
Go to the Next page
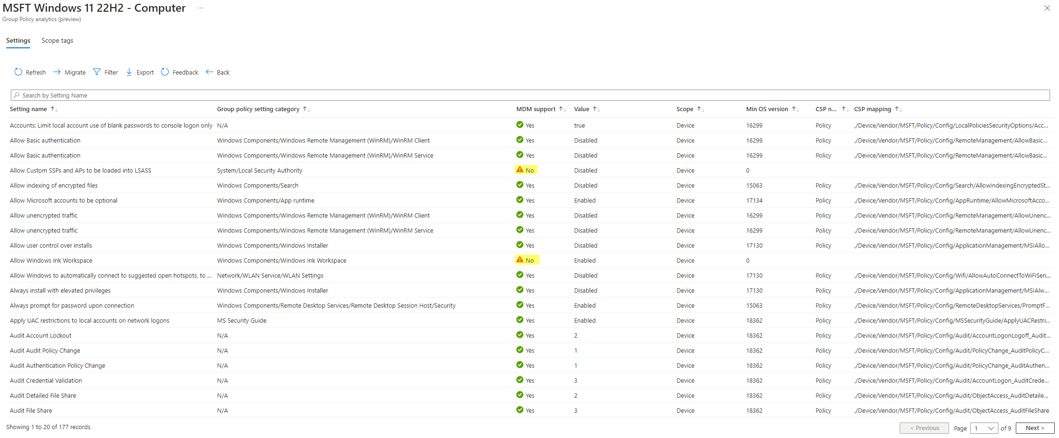[1035, 428]
